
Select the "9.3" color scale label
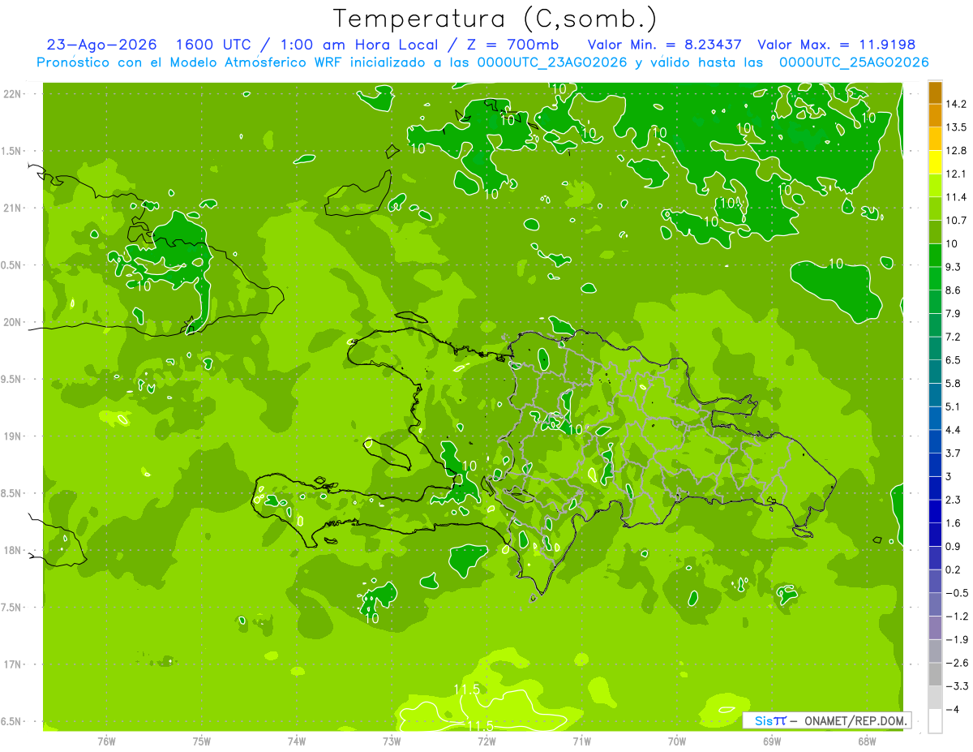click(954, 267)
